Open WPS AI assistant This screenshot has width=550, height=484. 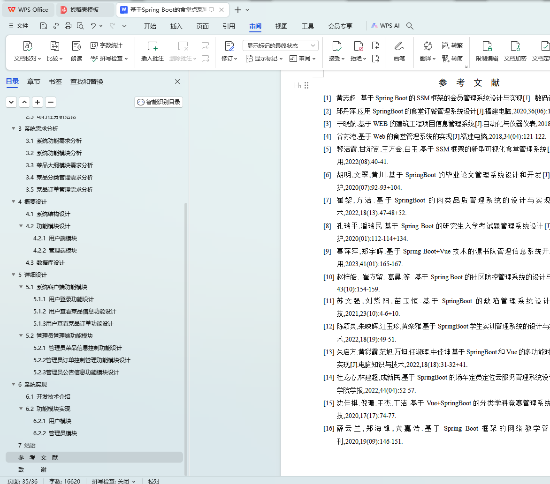click(x=385, y=26)
